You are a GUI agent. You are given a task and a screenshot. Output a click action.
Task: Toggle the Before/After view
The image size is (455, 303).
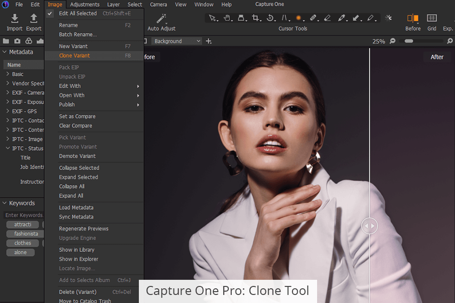(413, 18)
